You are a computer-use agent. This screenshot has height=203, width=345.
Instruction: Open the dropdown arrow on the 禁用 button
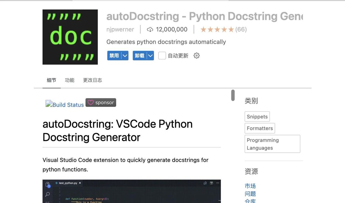coord(125,56)
